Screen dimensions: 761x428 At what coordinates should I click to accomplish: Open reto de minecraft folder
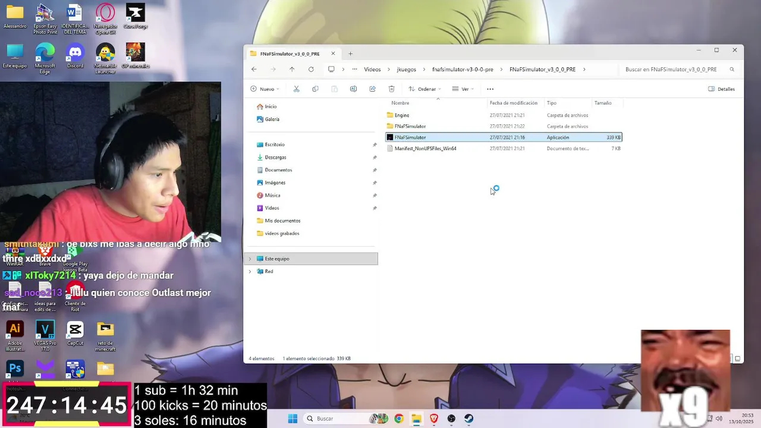click(x=105, y=336)
